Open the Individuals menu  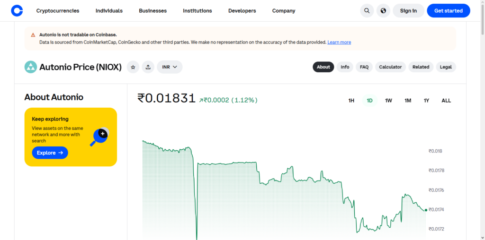pyautogui.click(x=109, y=11)
